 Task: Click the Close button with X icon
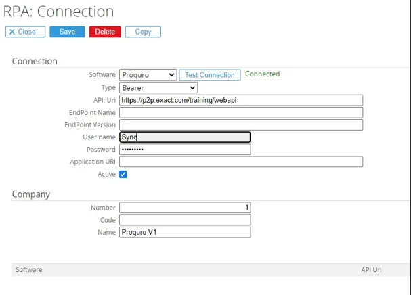25,32
